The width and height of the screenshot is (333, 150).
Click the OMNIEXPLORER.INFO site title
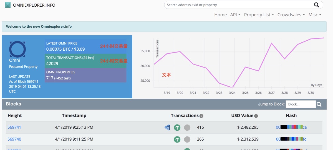point(34,5)
